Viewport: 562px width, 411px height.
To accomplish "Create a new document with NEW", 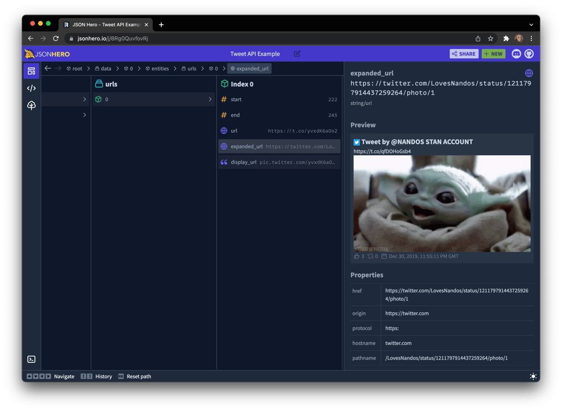I will pyautogui.click(x=493, y=54).
